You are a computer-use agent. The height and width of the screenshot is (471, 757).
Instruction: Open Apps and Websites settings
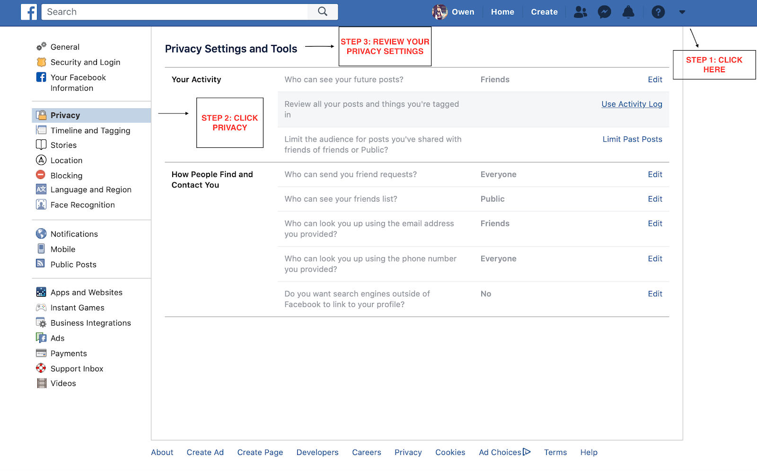(87, 292)
